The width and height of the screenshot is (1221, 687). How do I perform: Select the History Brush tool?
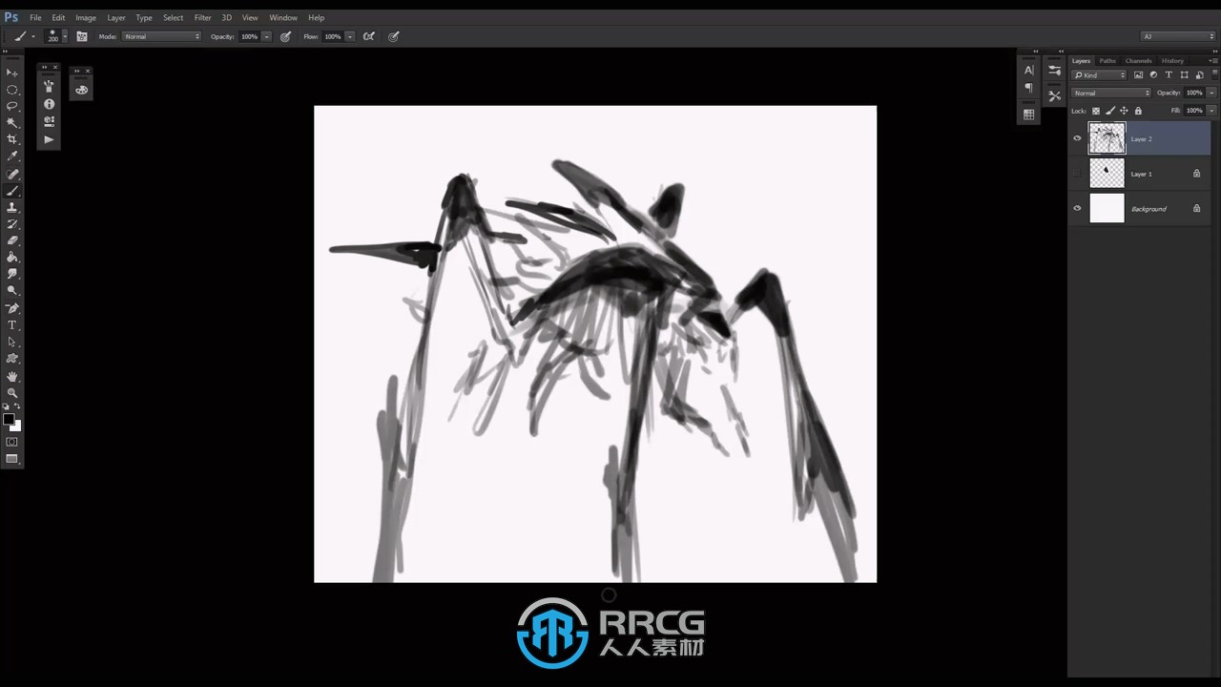(12, 224)
